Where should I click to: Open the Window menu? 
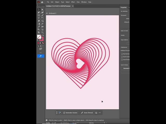84,2
